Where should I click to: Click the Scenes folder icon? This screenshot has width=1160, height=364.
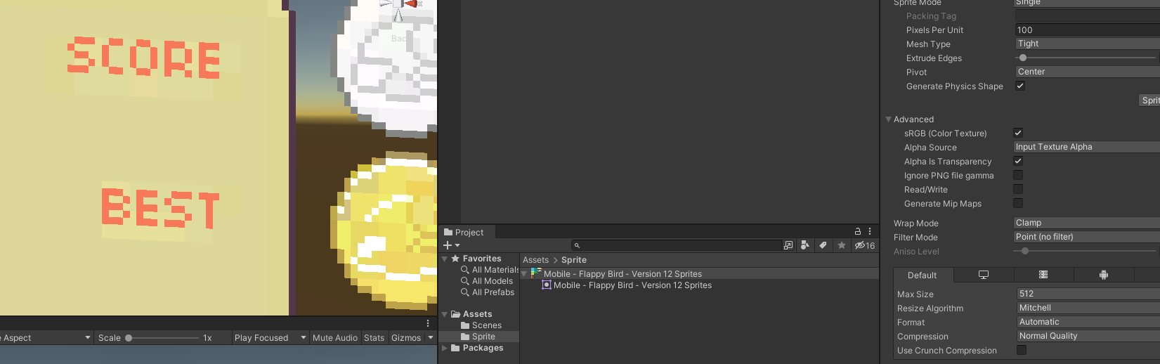click(465, 325)
